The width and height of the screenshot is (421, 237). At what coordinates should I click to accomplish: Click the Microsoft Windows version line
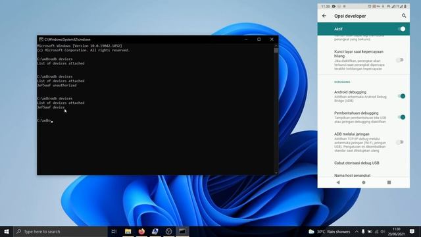(80, 46)
